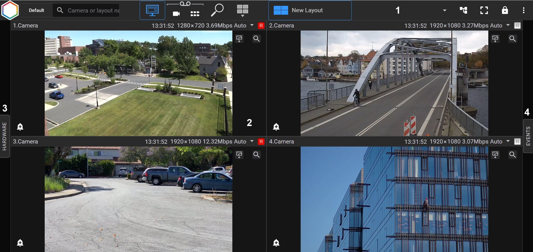The width and height of the screenshot is (533, 252).
Task: Toggle recording indicator on 2.Camera
Action: tap(517, 26)
